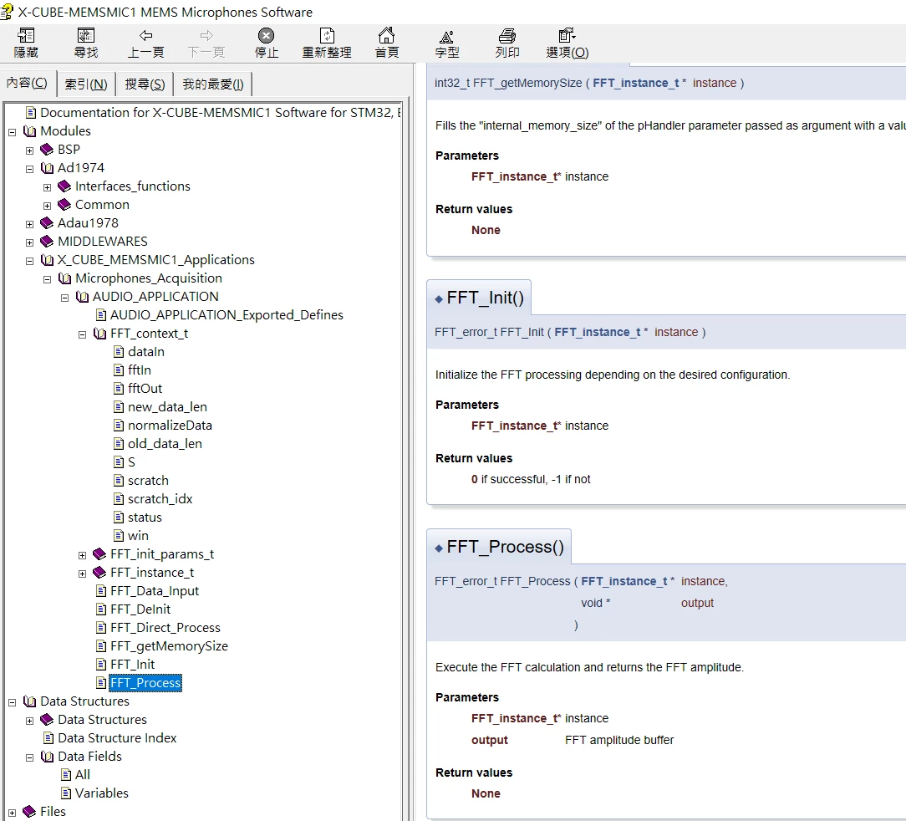Select the All item under Data Fields
The image size is (906, 821).
(83, 775)
